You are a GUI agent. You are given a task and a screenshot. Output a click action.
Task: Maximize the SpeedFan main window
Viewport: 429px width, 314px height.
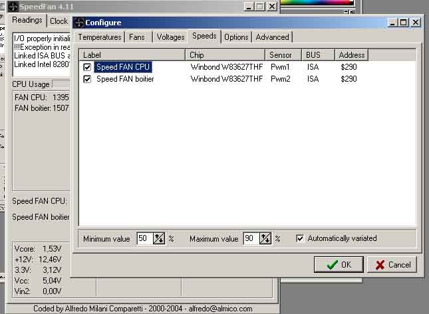tap(259, 6)
